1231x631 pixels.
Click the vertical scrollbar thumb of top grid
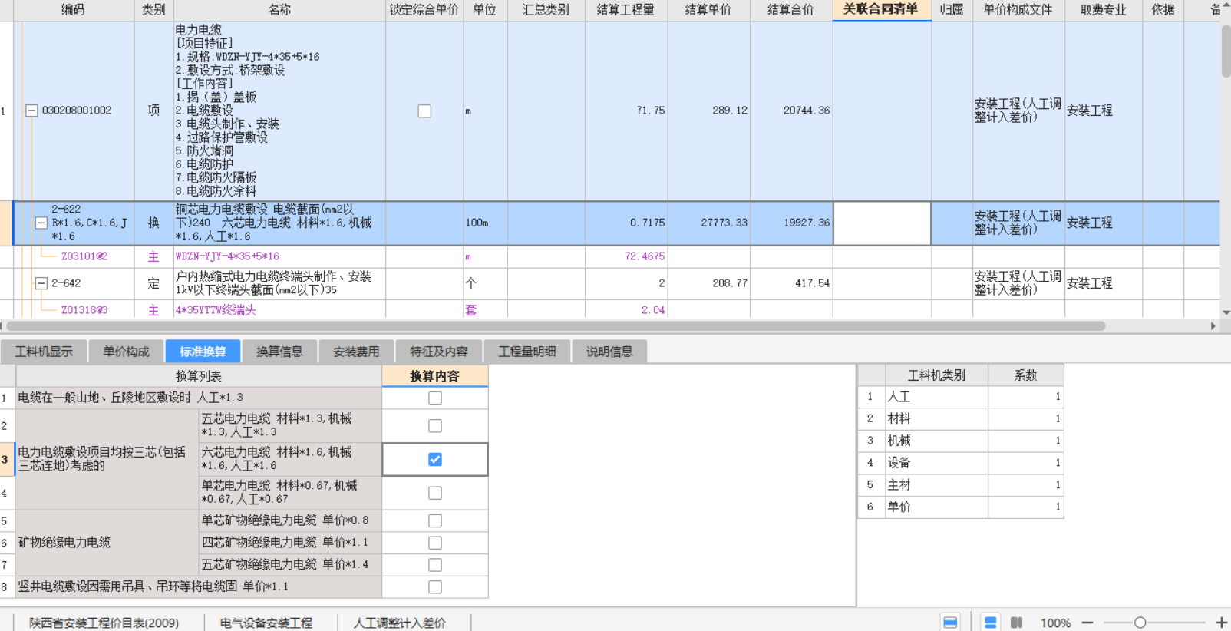click(1226, 50)
